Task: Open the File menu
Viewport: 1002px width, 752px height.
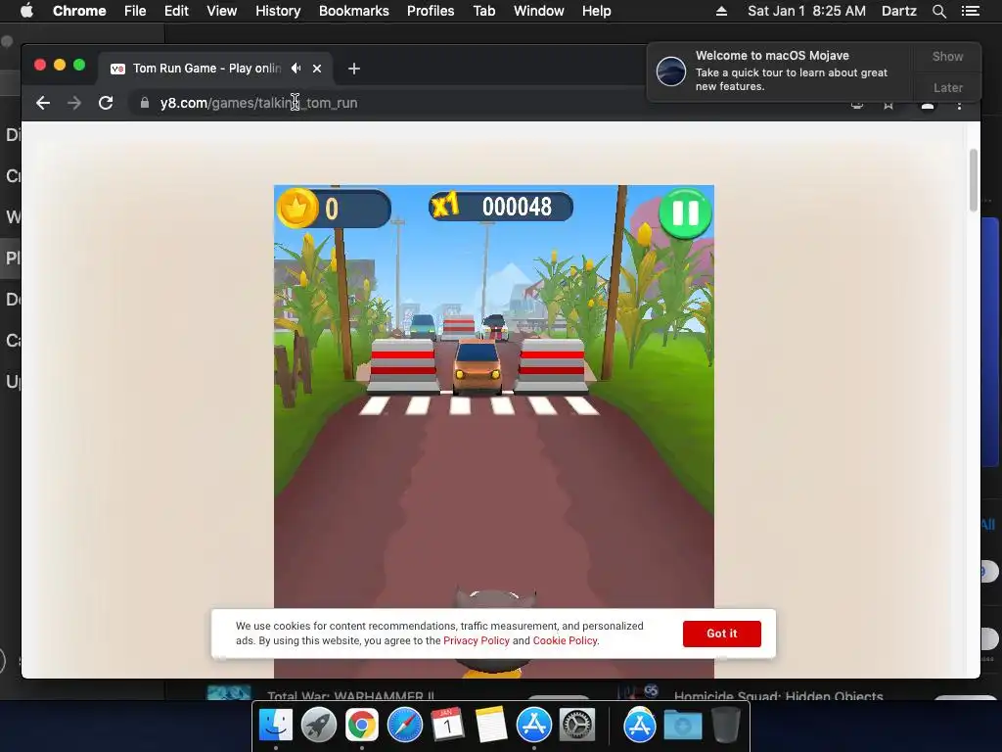Action: pos(135,11)
